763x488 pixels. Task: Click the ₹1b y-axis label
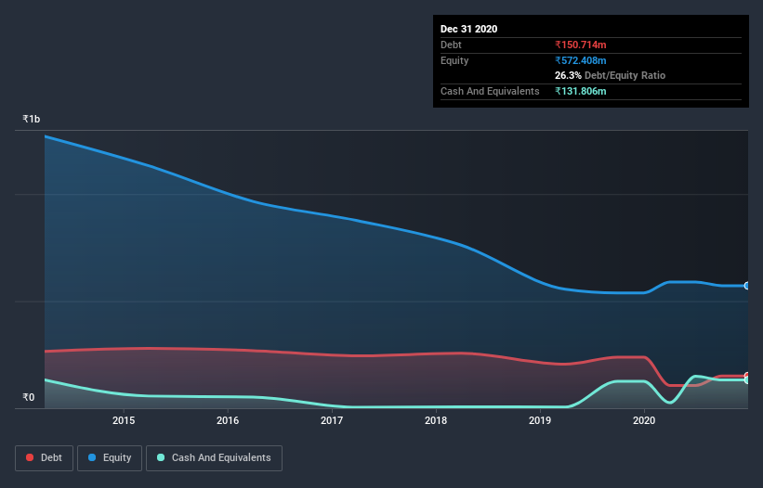pos(32,119)
